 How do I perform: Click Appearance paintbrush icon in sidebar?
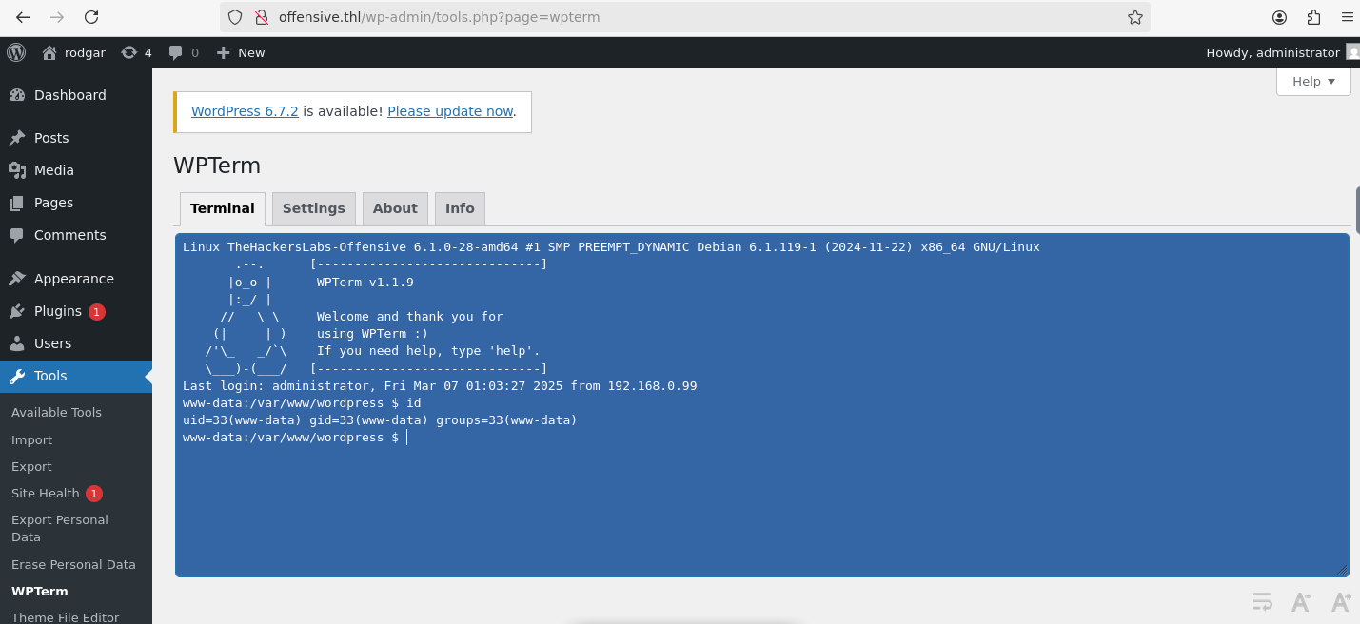coord(17,279)
